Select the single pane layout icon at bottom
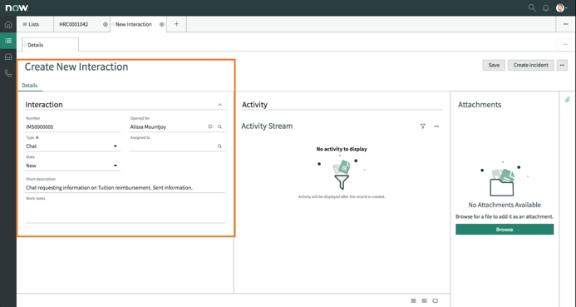This screenshot has width=576, height=307. coord(436,300)
